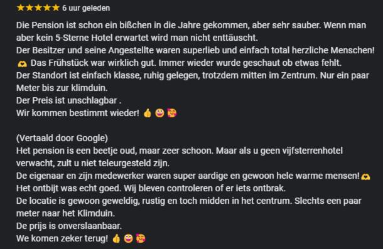Click the word 'Klimduin' in Dutch translation
The height and width of the screenshot is (249, 383).
coord(95,213)
